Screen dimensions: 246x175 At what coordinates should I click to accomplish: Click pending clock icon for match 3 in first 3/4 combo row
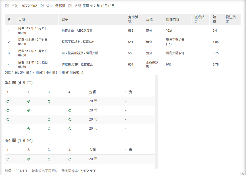pyautogui.click(x=49, y=101)
